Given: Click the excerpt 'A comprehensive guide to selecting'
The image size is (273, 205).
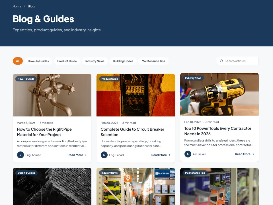Looking at the screenshot, I should coord(52,143).
